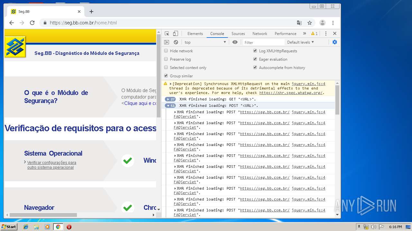
Task: Open a new browser tab
Action: coord(91,12)
